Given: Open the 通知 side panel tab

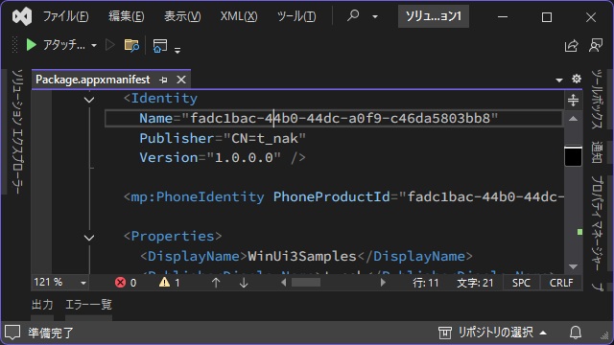Looking at the screenshot, I should pos(597,151).
